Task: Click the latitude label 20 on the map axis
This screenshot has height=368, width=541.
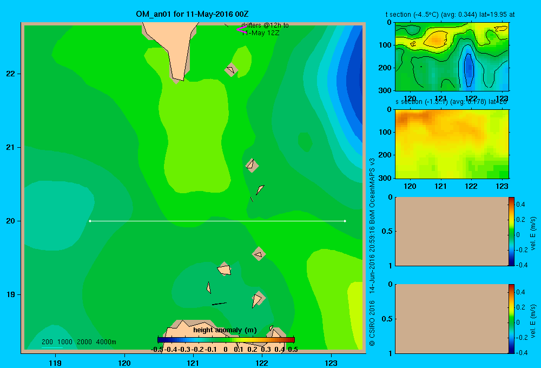Action: pyautogui.click(x=10, y=221)
